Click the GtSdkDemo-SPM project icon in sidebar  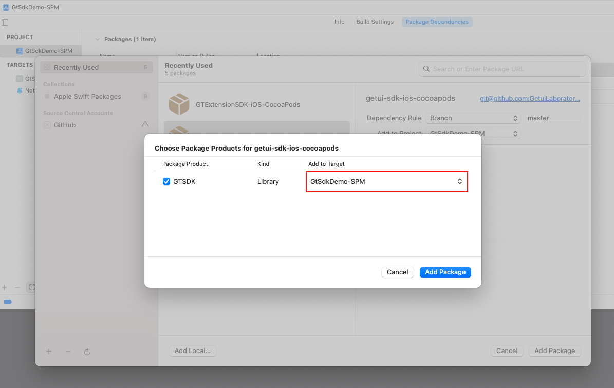pos(19,51)
